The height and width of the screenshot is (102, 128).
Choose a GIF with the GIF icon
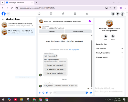coord(51,93)
